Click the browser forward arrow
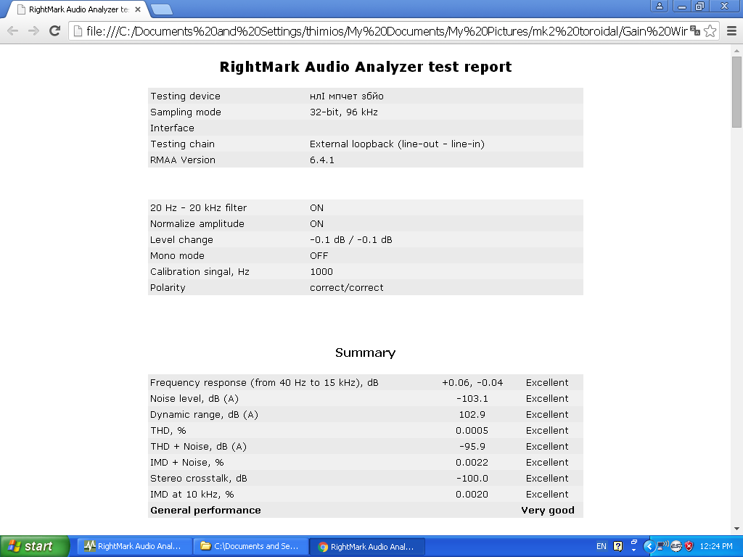Viewport: 743px width, 557px height. click(x=33, y=31)
